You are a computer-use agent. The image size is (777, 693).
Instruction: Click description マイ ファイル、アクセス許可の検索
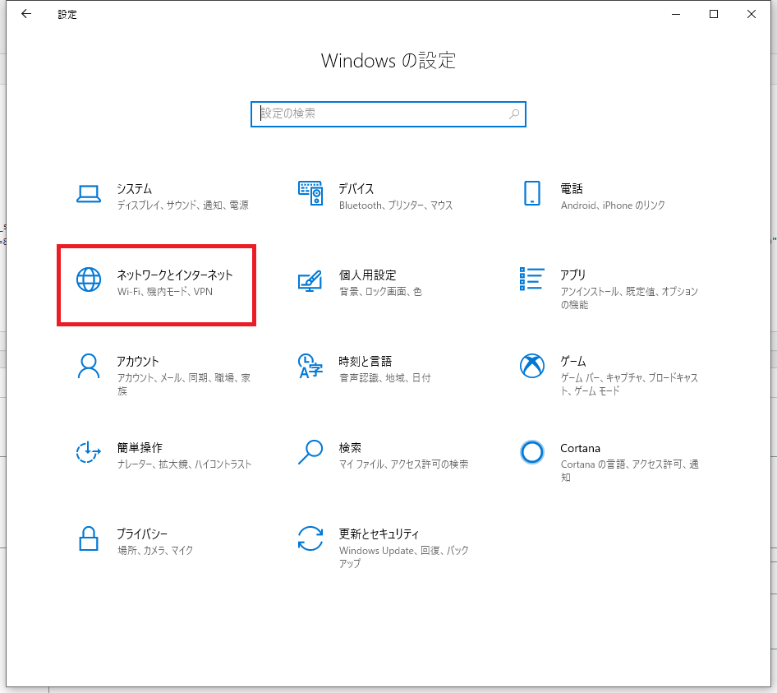tap(404, 464)
